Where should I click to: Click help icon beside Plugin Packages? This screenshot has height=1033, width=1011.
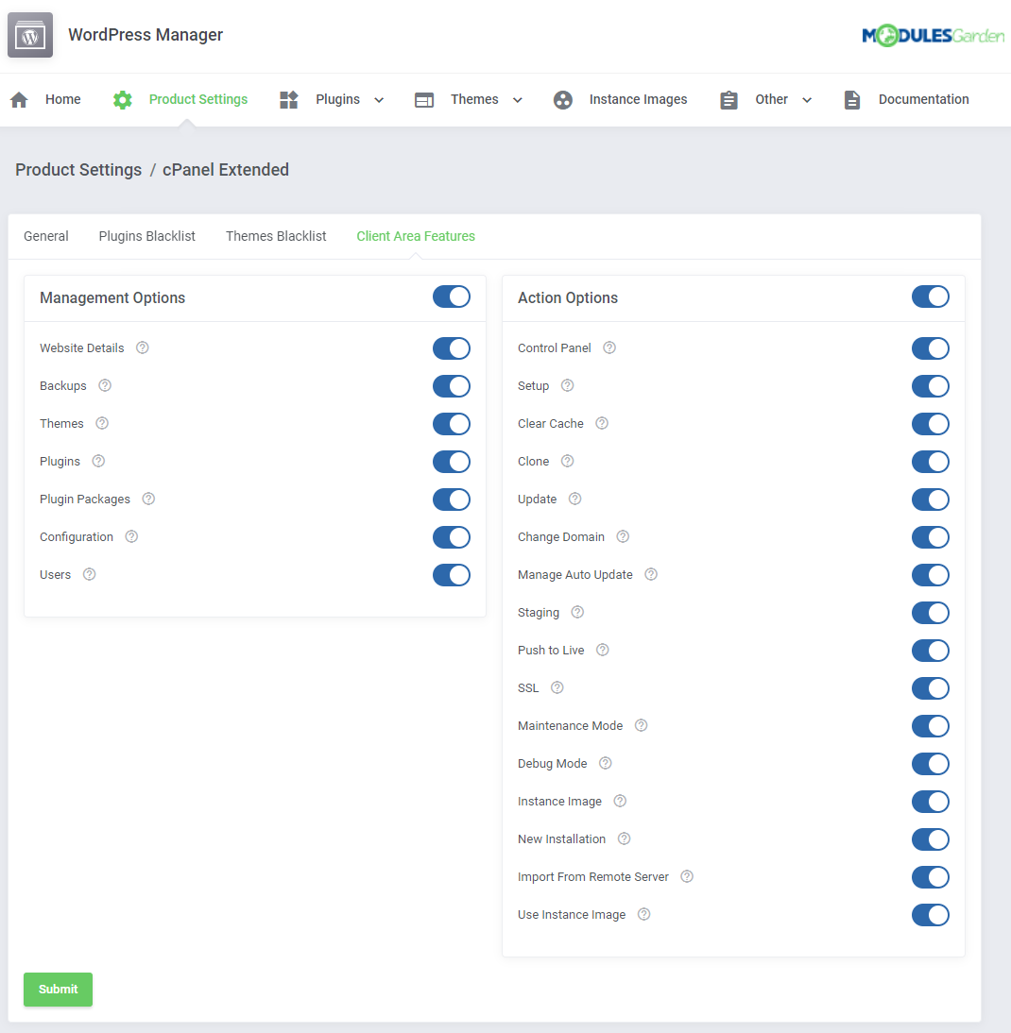pyautogui.click(x=149, y=499)
